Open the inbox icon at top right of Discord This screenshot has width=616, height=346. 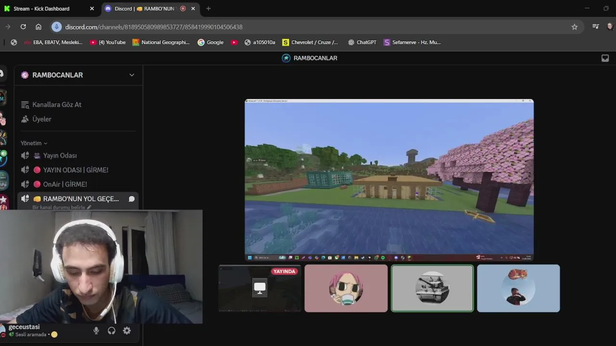point(605,58)
